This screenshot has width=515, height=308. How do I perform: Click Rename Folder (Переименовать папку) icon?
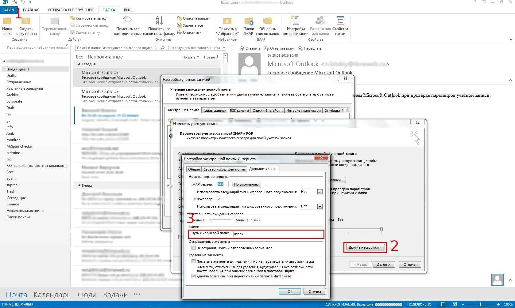coord(55,26)
